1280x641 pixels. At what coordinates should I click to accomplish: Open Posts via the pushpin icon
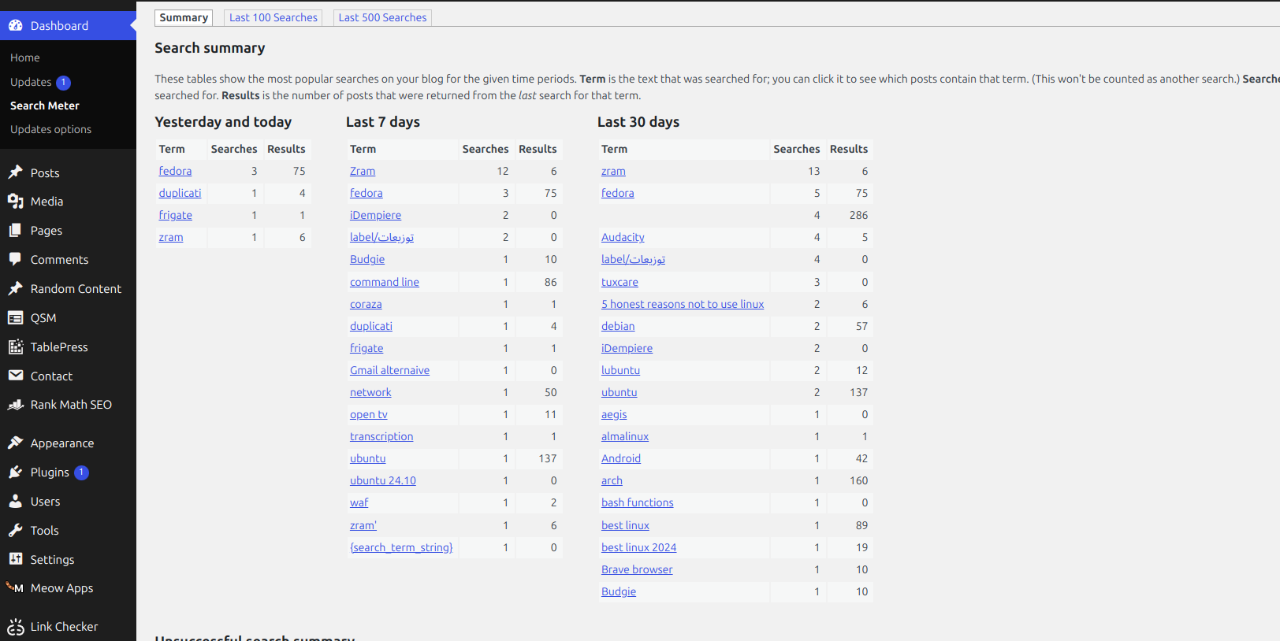point(16,172)
